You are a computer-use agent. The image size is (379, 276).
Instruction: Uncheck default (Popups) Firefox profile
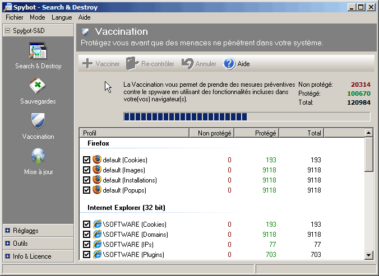86,190
